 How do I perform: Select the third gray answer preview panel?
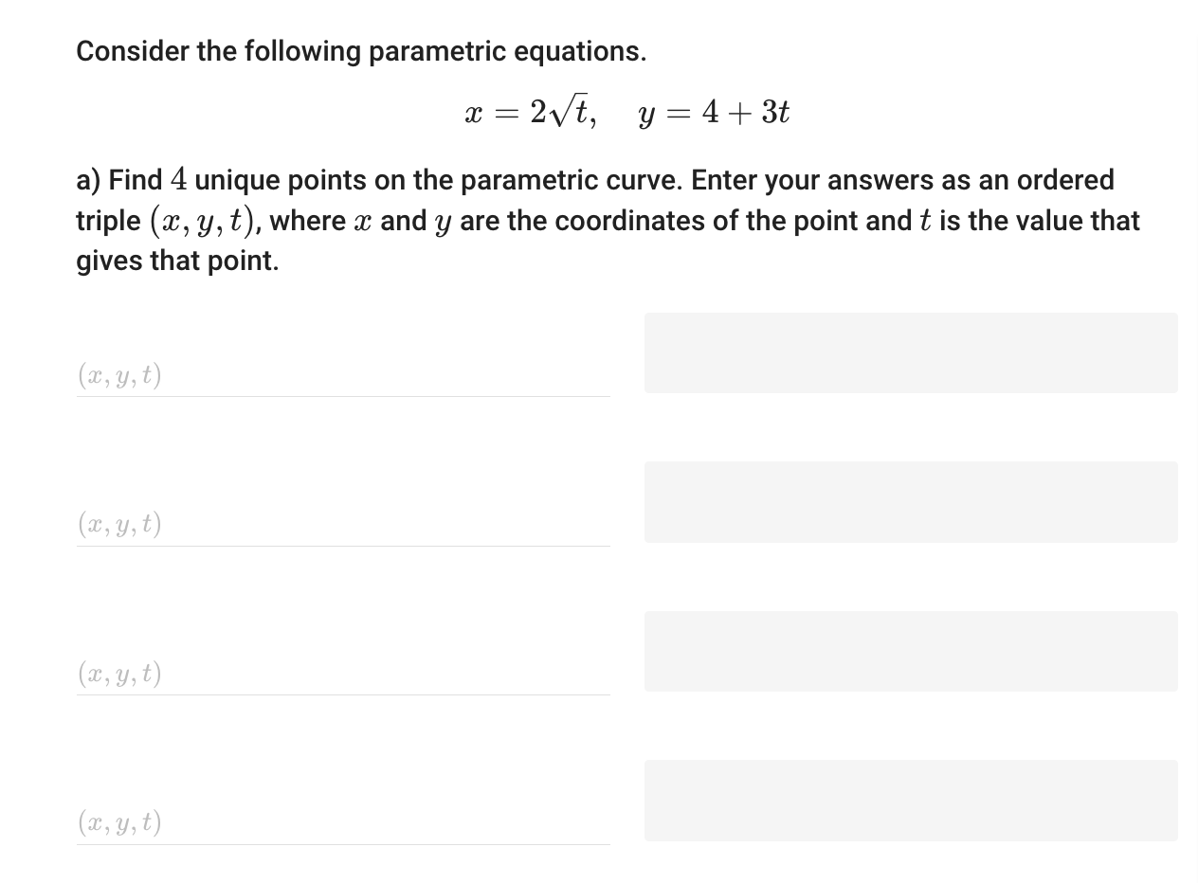click(x=910, y=651)
